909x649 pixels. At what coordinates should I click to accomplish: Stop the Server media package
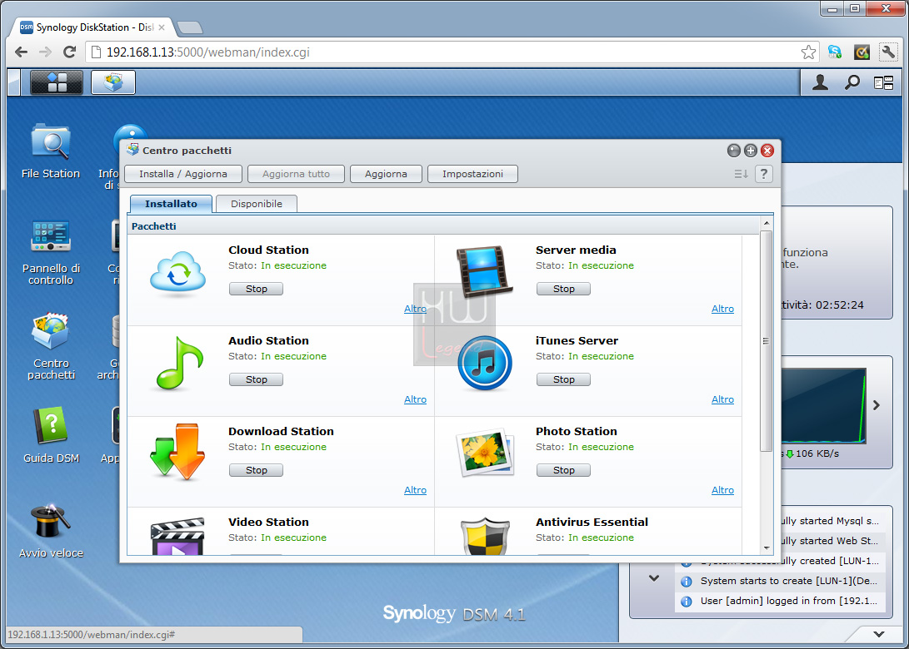563,289
